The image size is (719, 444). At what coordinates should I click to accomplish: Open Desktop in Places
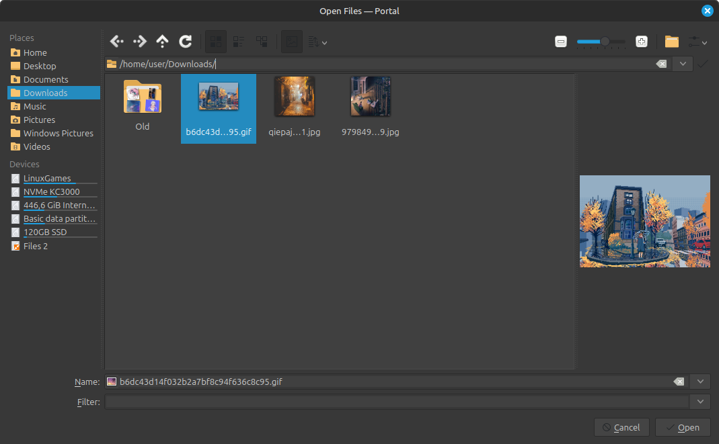tap(54, 66)
